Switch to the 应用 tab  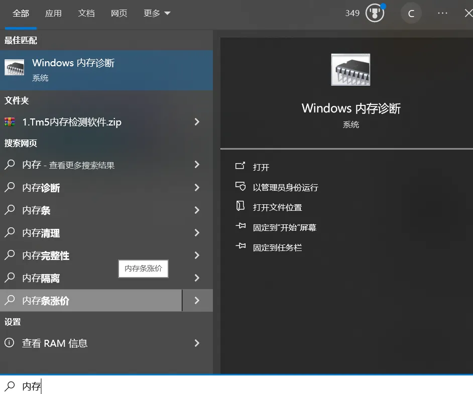tap(53, 13)
